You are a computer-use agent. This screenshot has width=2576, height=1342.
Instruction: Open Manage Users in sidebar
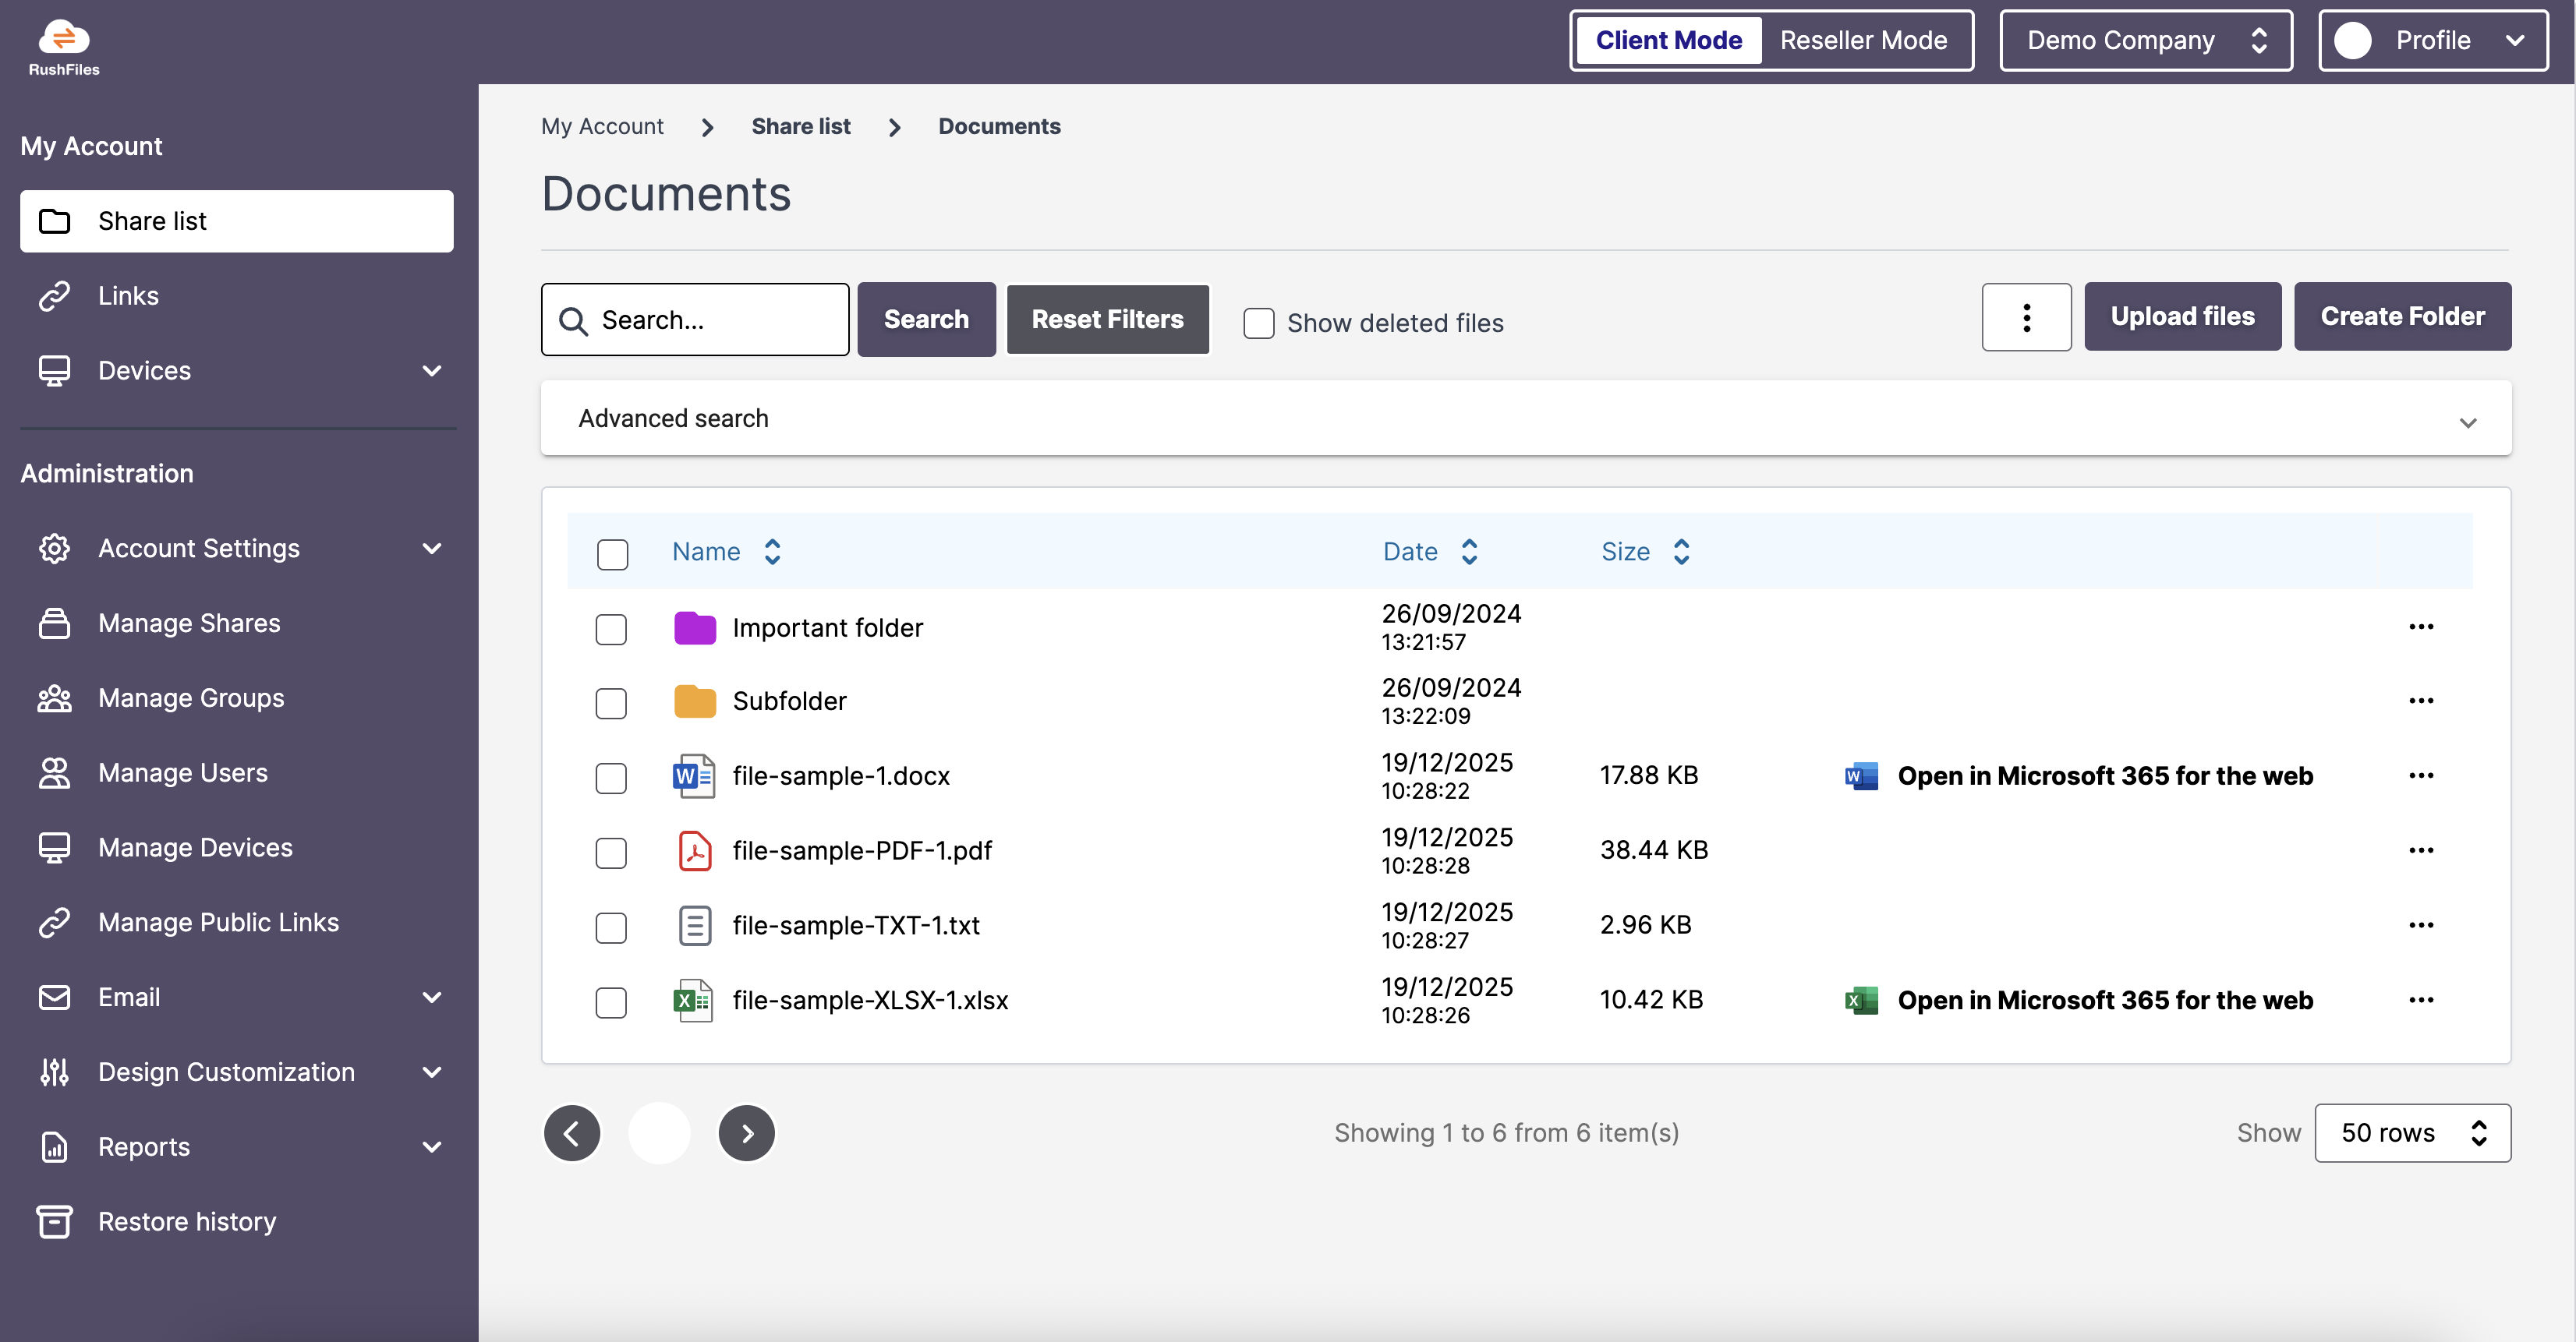(183, 772)
